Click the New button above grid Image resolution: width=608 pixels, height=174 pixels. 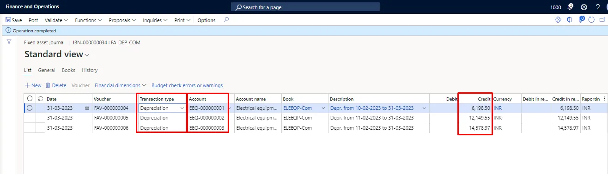pos(33,85)
